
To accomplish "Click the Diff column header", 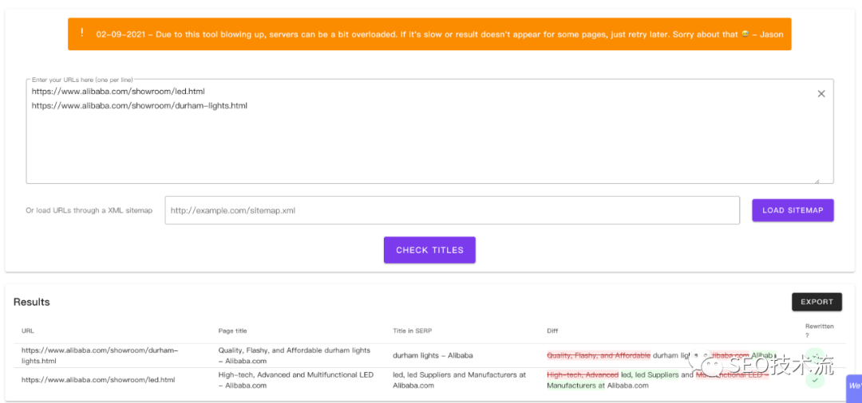I will [553, 331].
